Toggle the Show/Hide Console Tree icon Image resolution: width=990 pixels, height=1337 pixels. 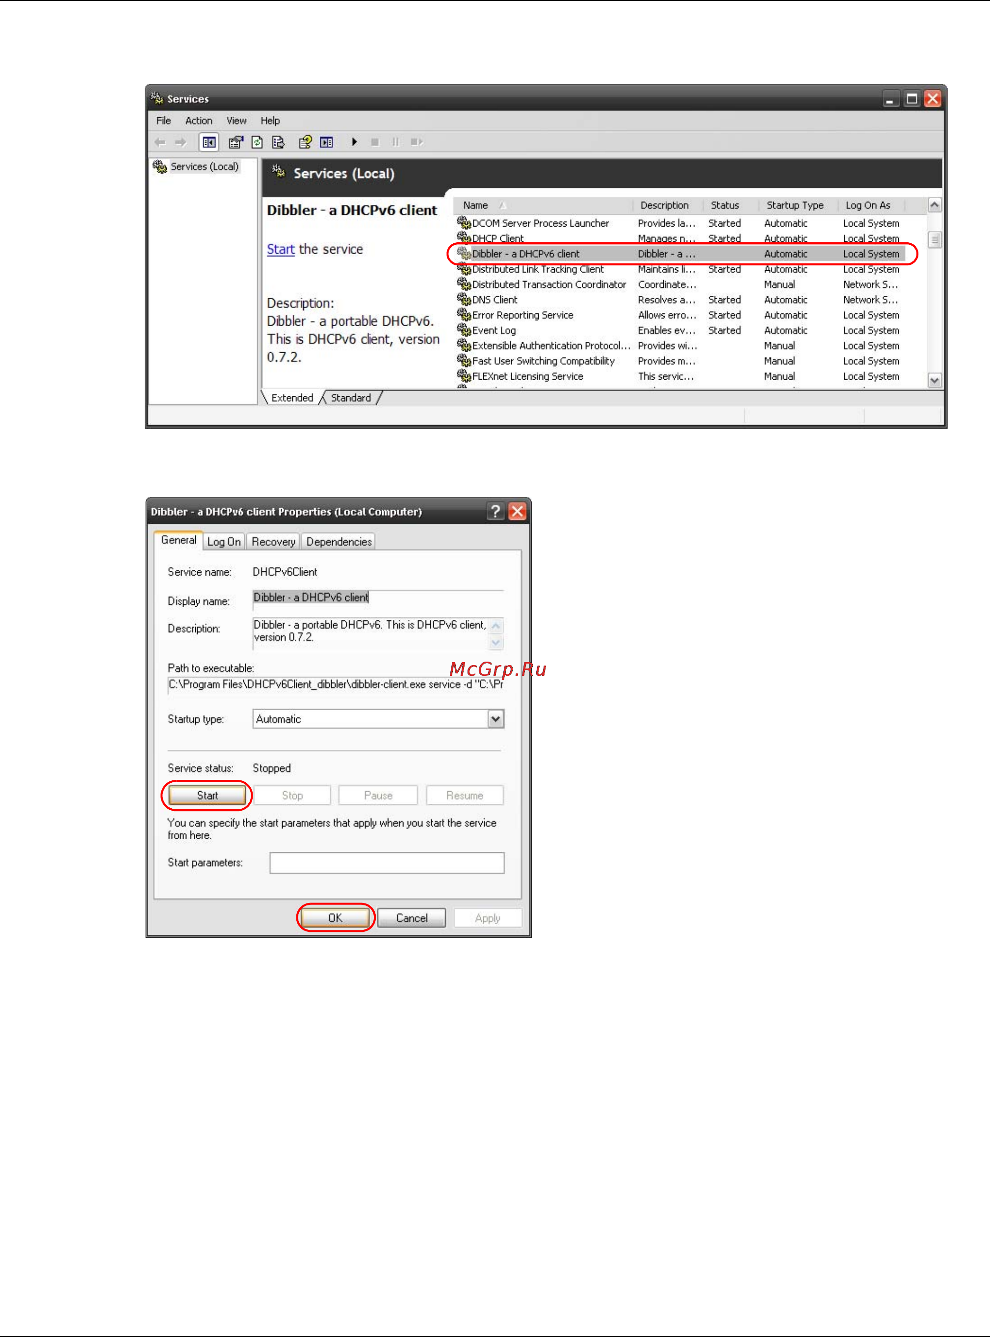click(x=208, y=142)
